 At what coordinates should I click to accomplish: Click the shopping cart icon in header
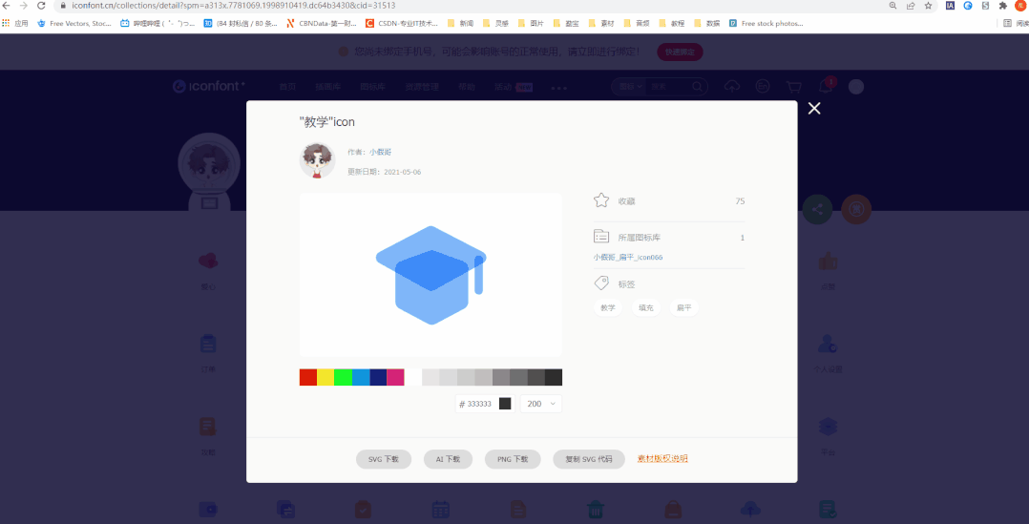[x=794, y=87]
